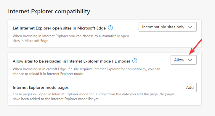
Task: Click Add for Internet Explorer mode pages
Action: pos(190,87)
